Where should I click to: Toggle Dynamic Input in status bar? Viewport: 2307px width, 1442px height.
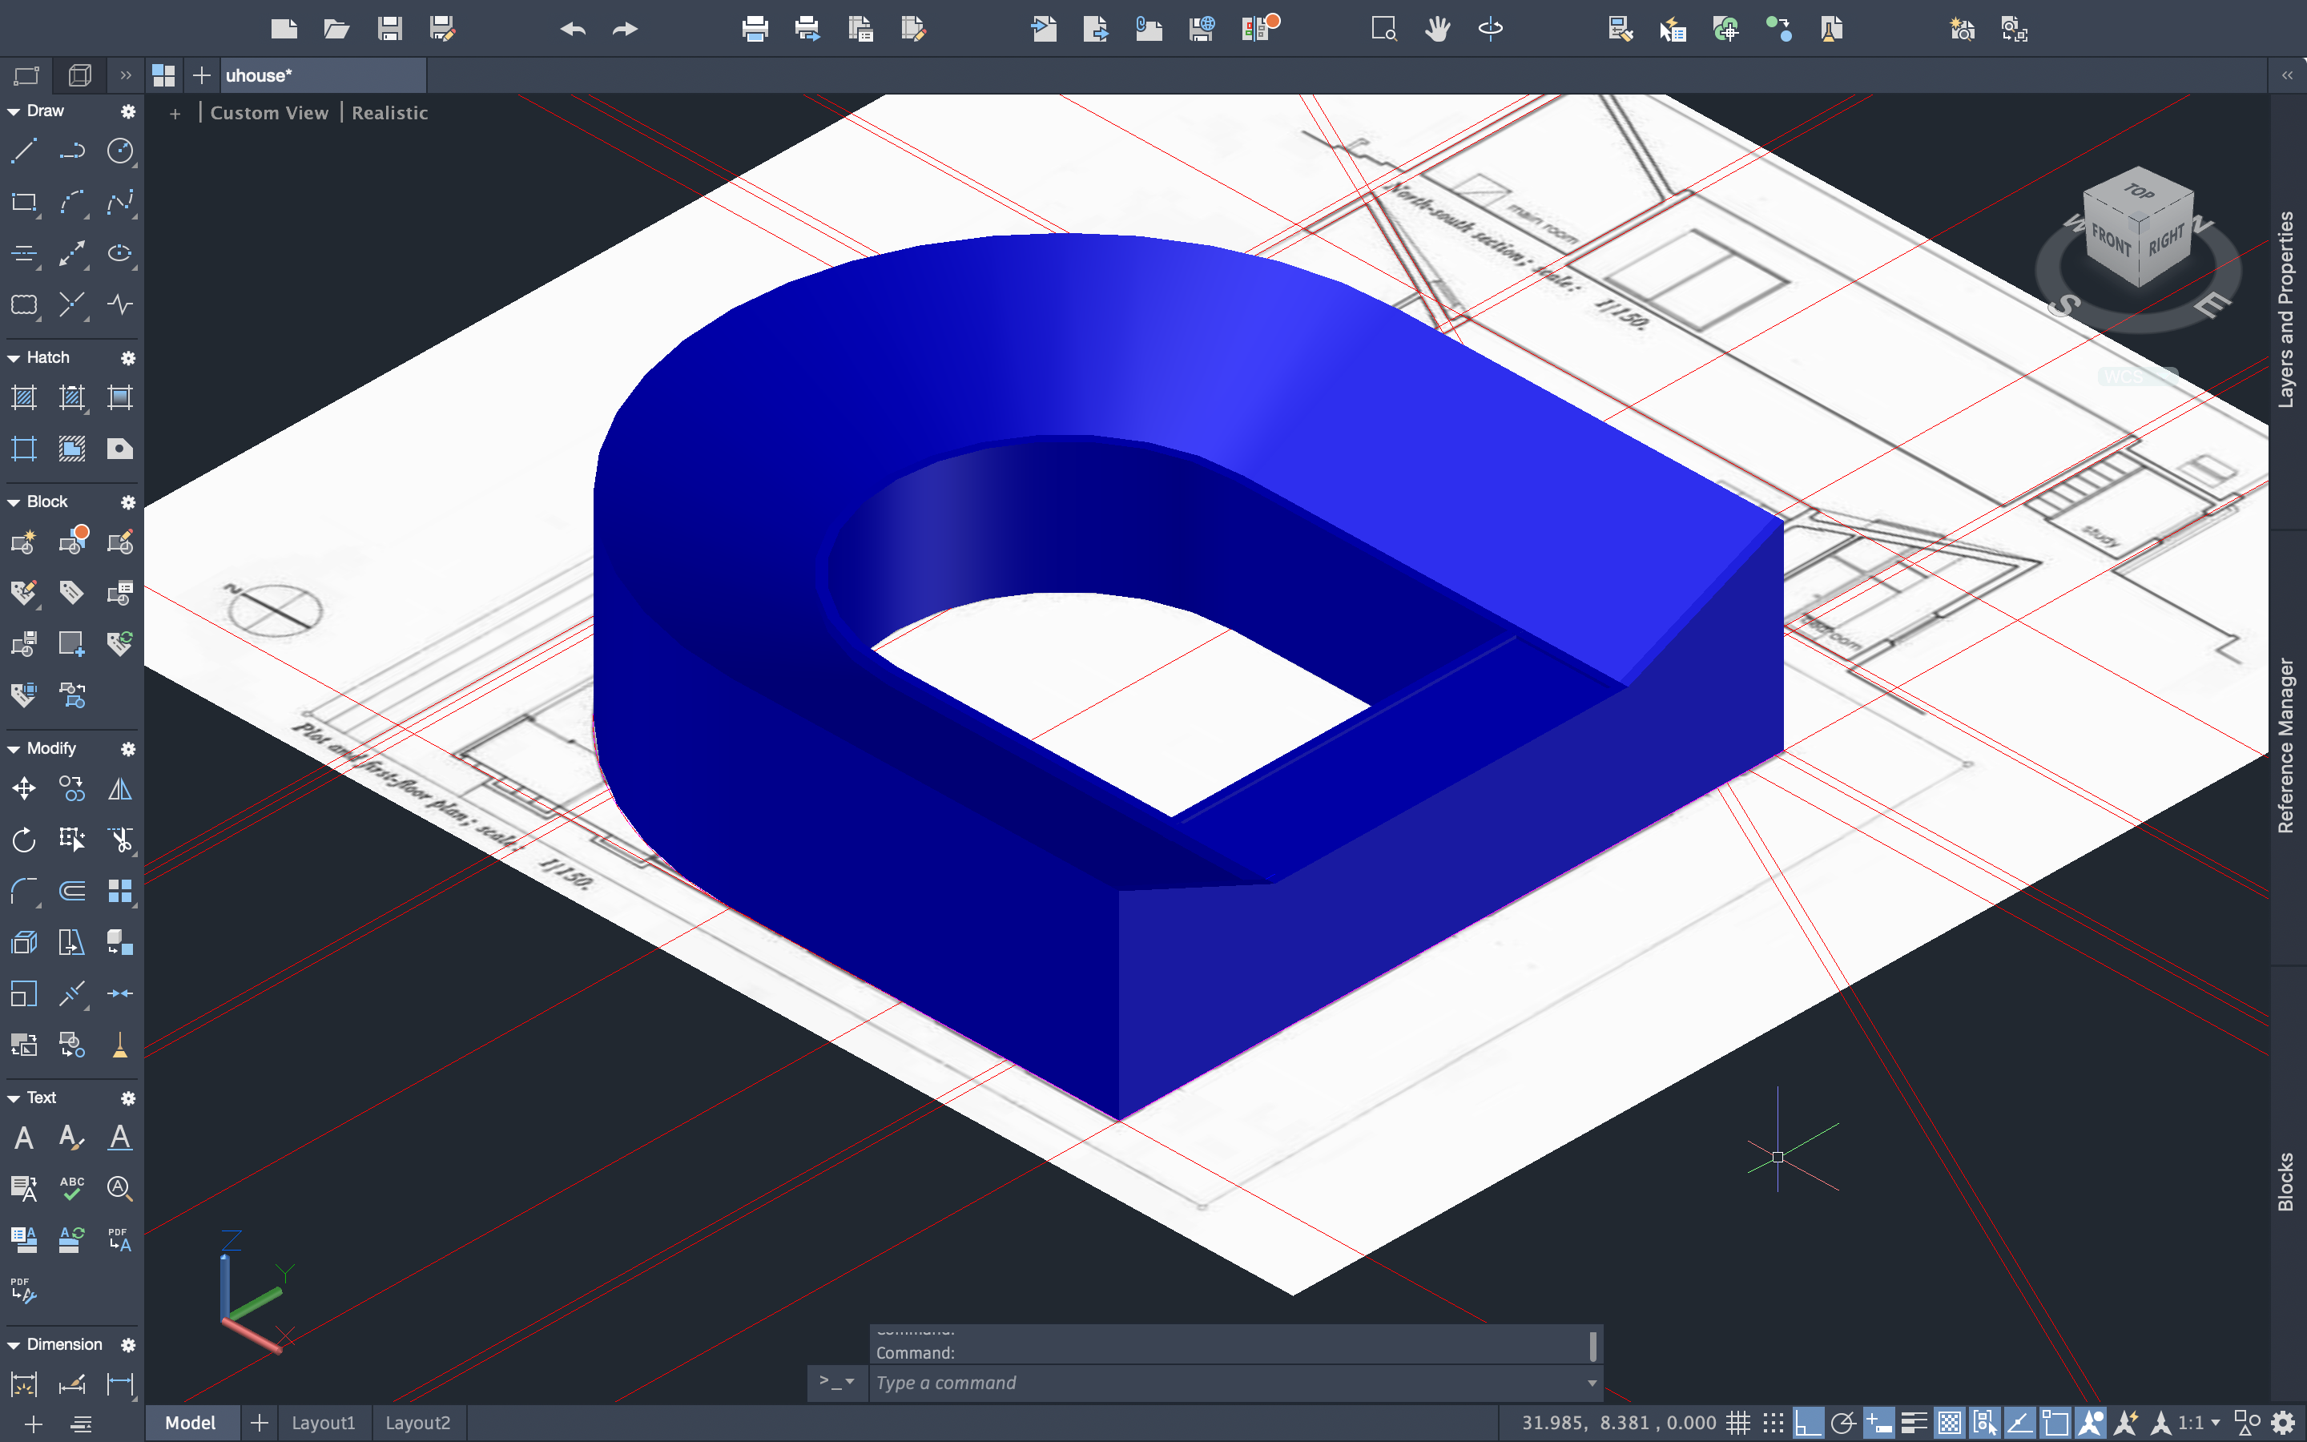[x=1878, y=1423]
